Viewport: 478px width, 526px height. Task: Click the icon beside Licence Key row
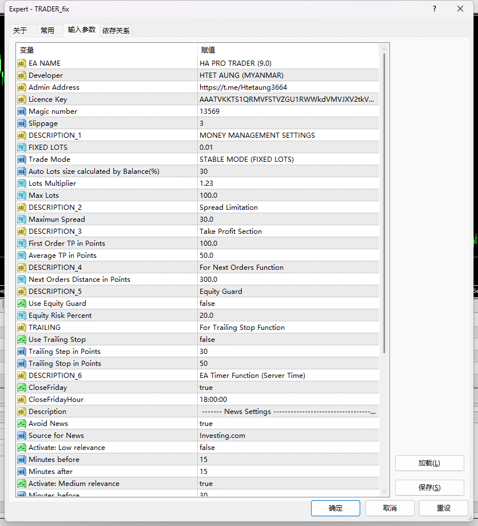tap(21, 99)
